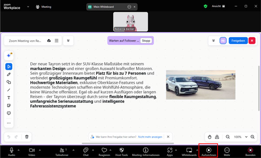The image size is (261, 158).
Task: Open the Ansicht view menu
Action: [x=218, y=6]
